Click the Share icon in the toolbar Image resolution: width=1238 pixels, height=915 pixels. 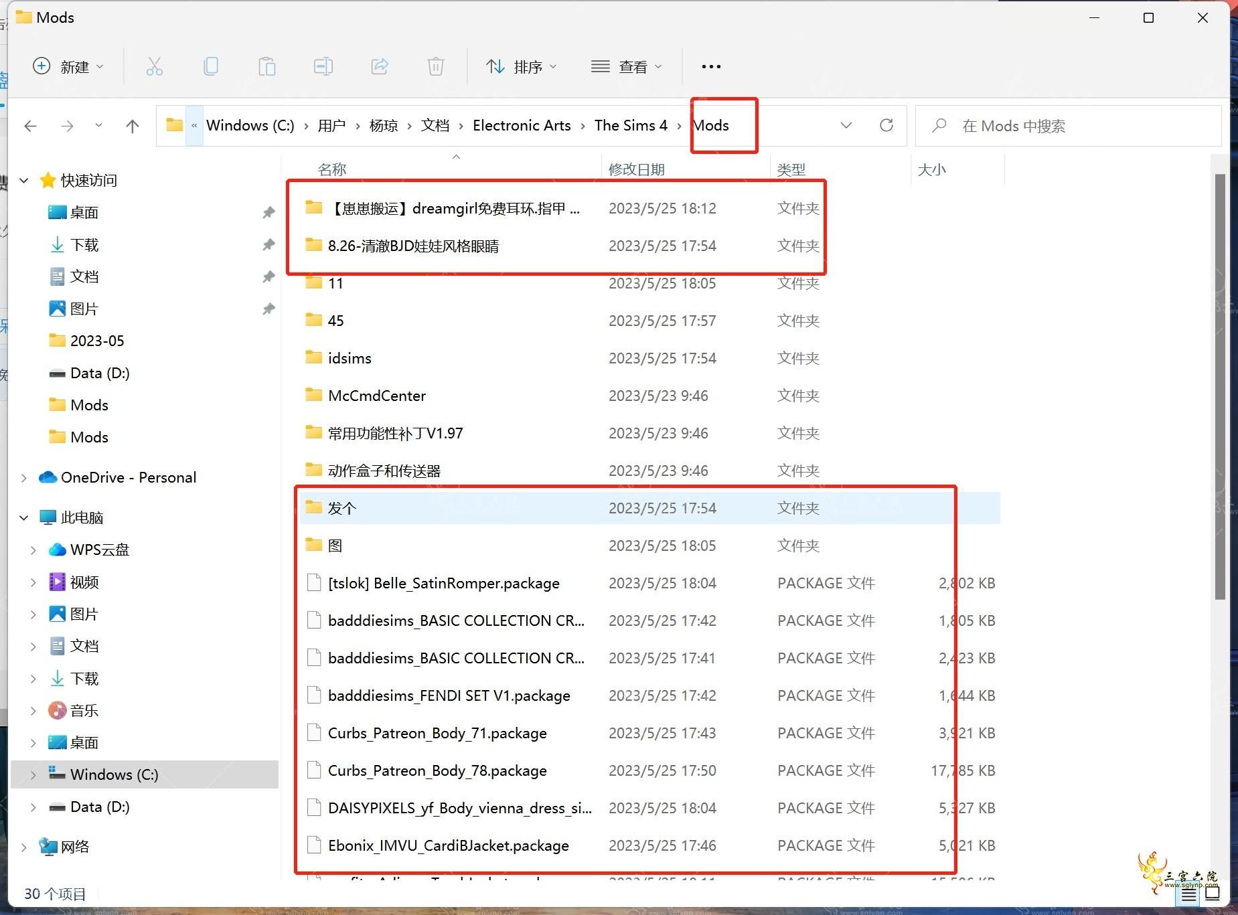click(x=380, y=66)
